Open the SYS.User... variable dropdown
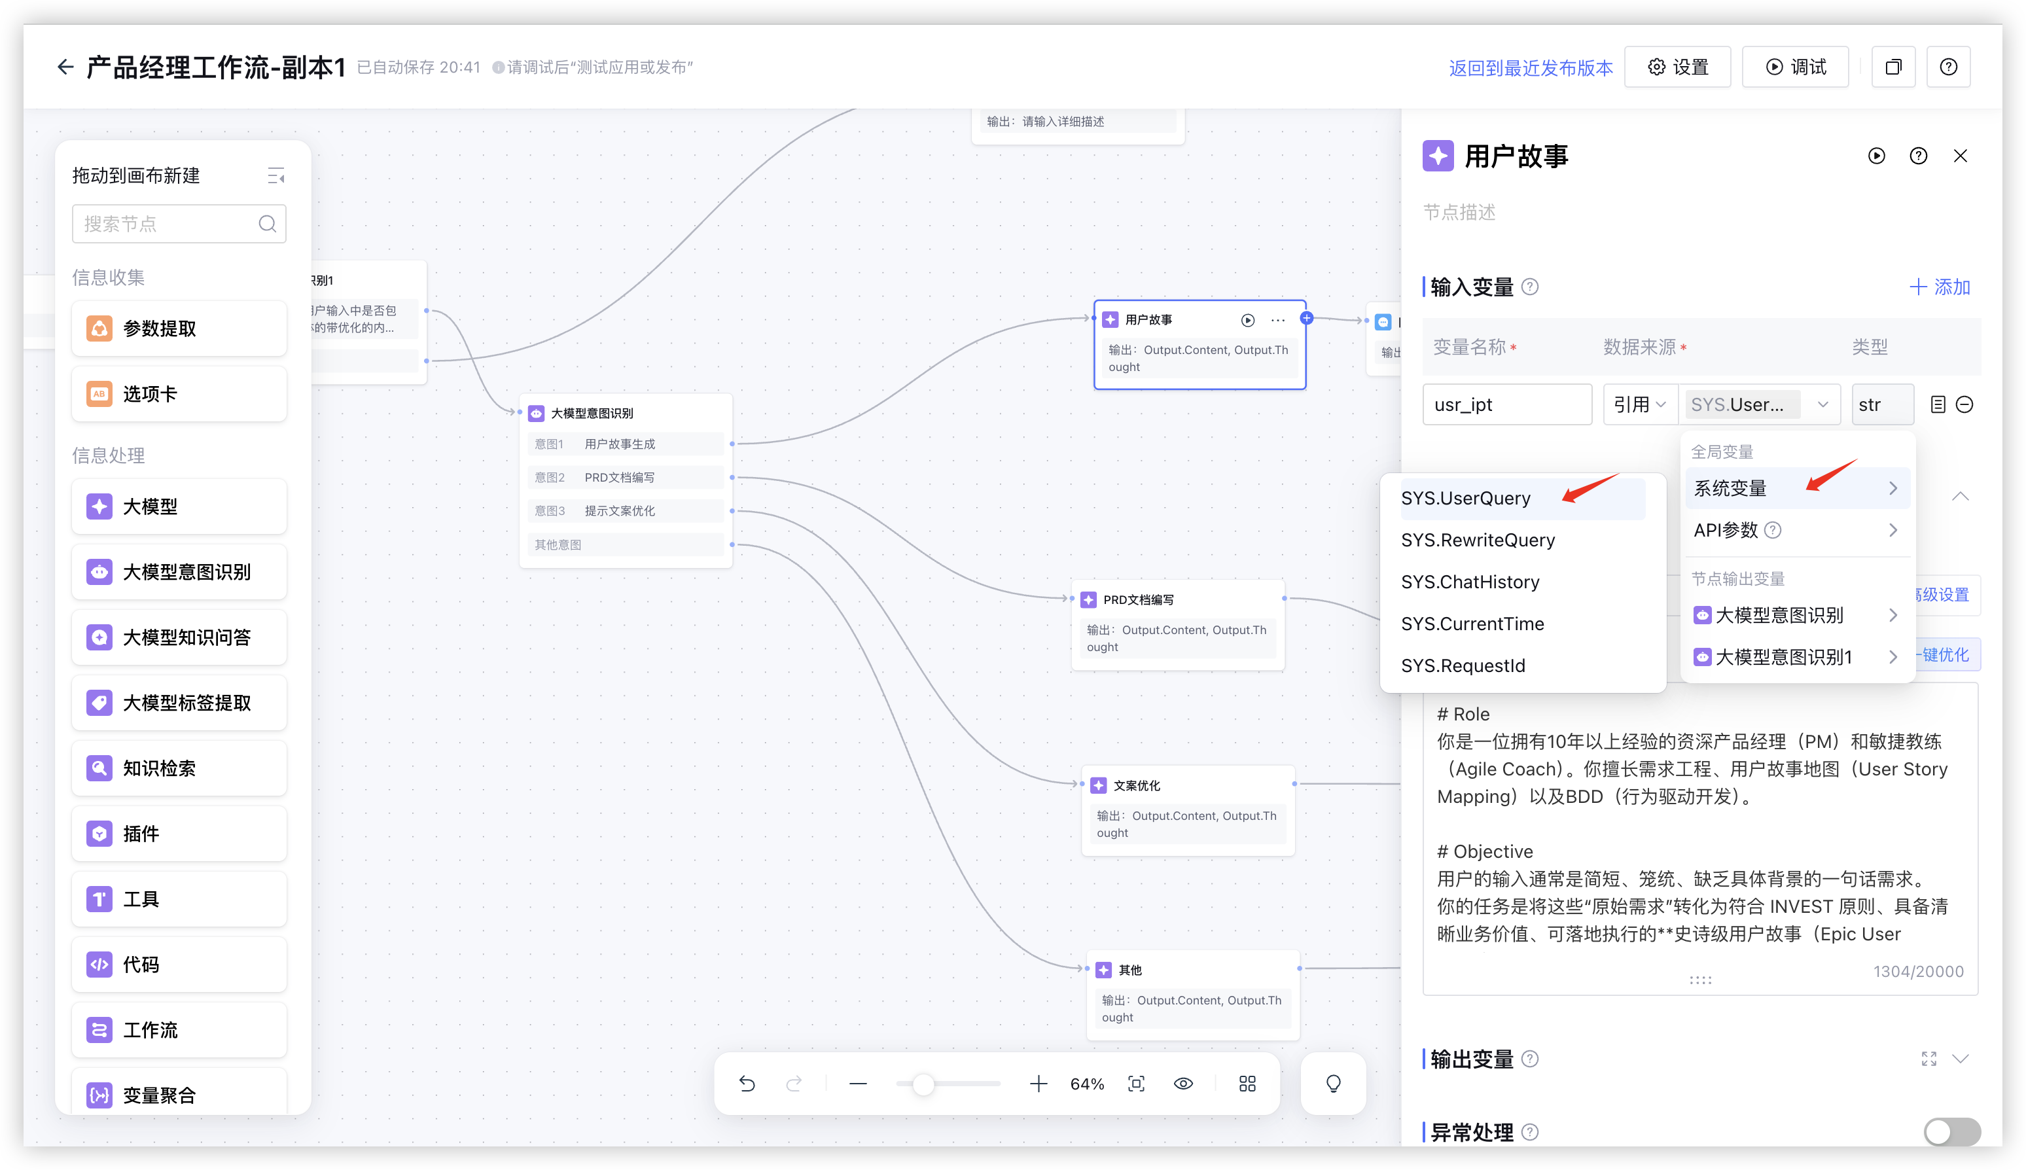 (1758, 404)
